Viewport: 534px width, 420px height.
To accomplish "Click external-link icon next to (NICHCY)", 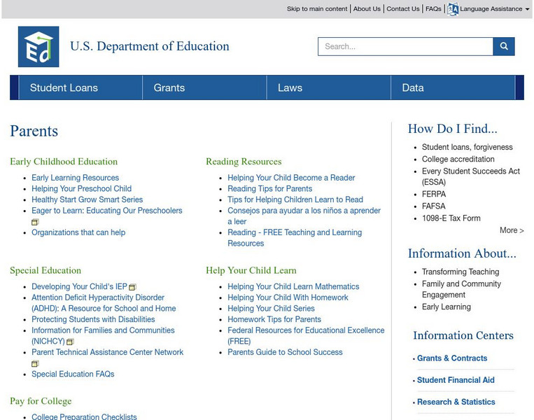I will pyautogui.click(x=70, y=342).
